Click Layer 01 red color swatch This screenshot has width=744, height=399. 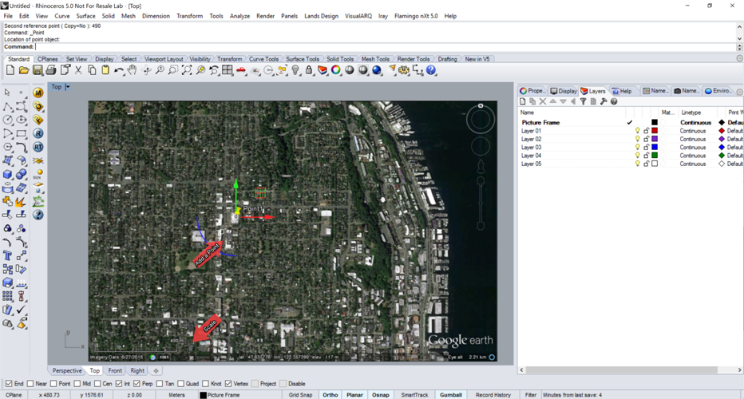point(655,131)
